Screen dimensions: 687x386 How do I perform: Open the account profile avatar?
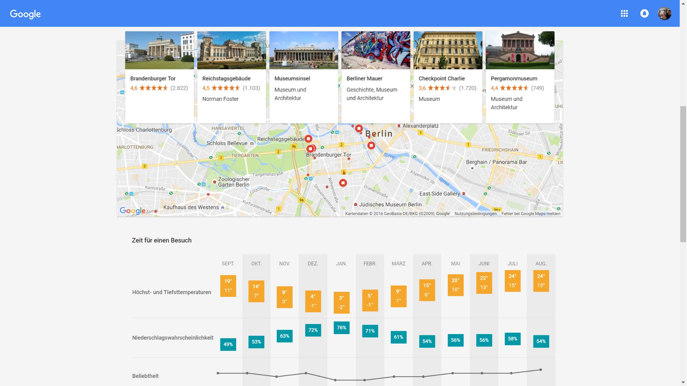point(664,13)
